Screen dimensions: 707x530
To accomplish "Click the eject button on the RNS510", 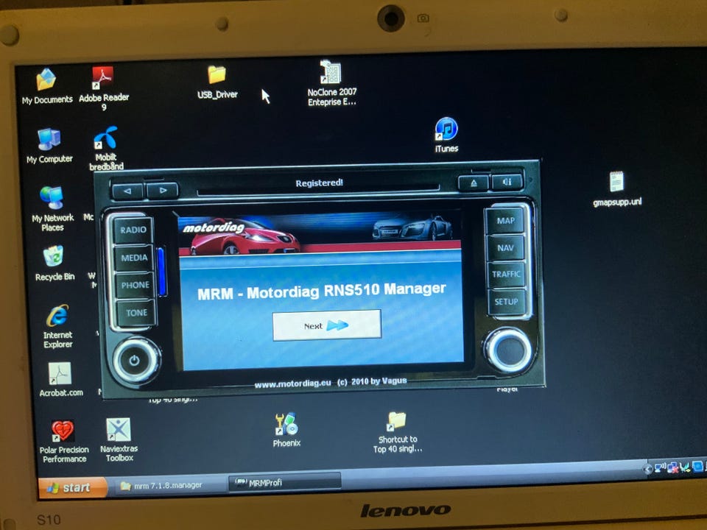I will tap(474, 183).
